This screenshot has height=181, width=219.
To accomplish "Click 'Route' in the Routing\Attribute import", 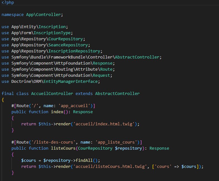I will (x=106, y=69).
